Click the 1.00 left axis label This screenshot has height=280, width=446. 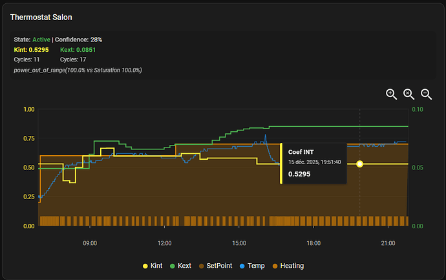(x=28, y=109)
